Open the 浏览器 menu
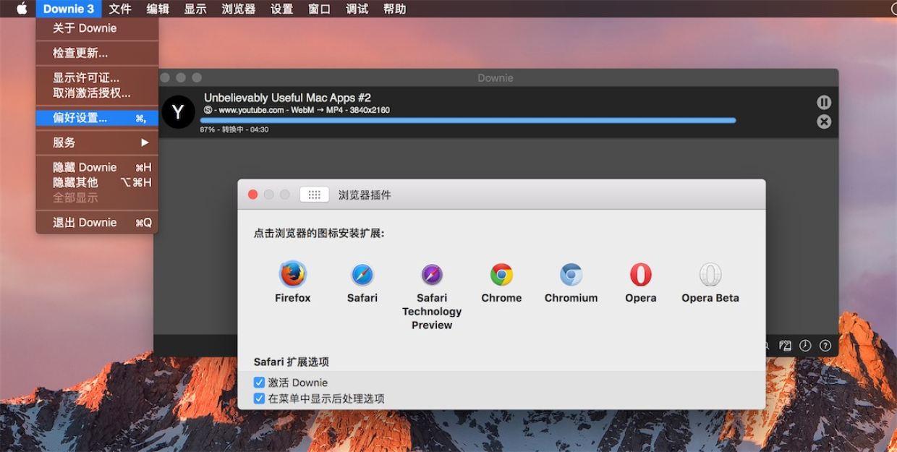The height and width of the screenshot is (452, 897). point(239,9)
